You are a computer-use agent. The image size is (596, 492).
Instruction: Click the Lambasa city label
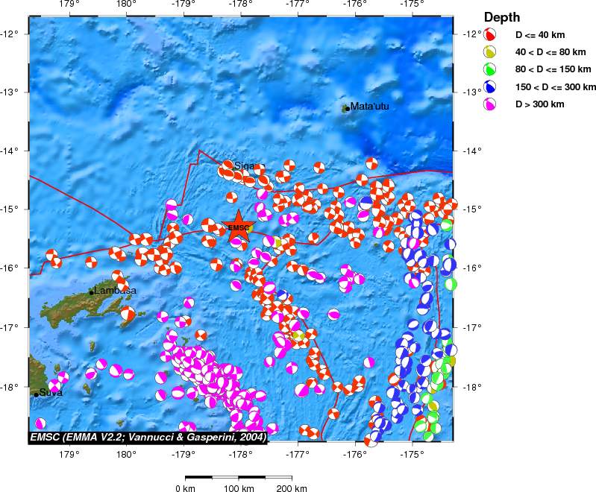115,291
